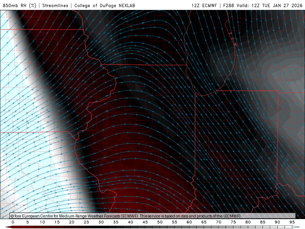Click the '30' color scale label
This screenshot has height=229, width=305.
[x=101, y=222]
